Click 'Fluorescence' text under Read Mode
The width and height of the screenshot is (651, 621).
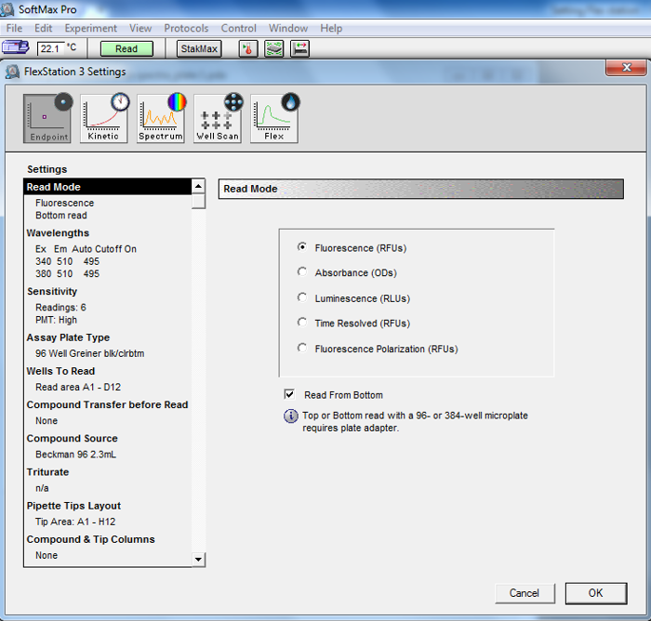coord(64,203)
